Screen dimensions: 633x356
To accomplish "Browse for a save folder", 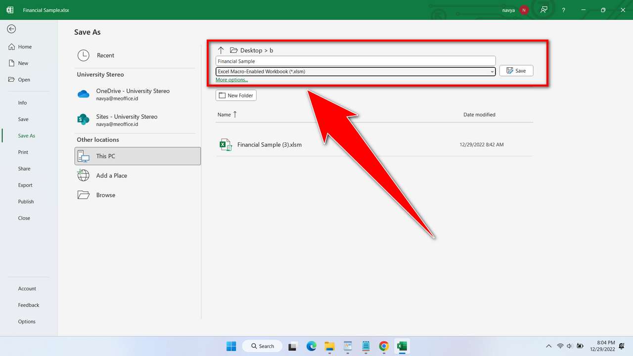I will (105, 195).
